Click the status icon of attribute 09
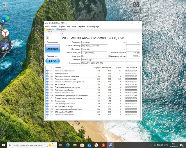Screen dimensions: 186x148 click(47, 84)
